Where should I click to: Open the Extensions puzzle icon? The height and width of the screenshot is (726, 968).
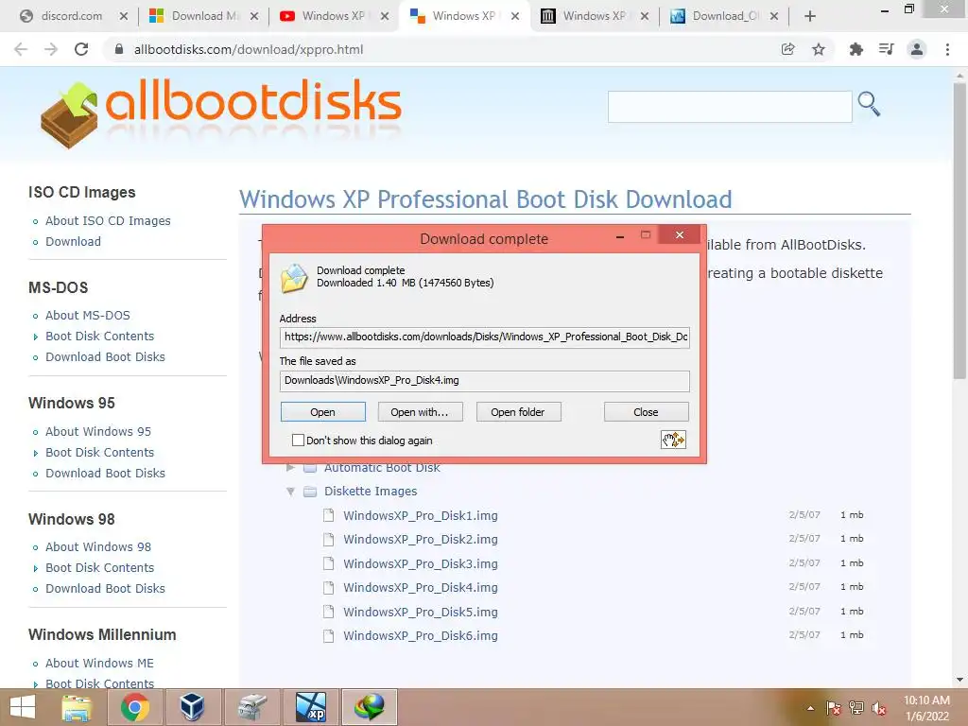point(856,49)
